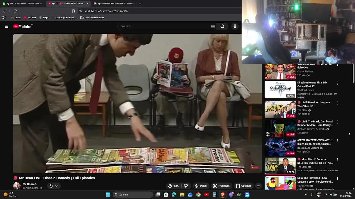Click the Delen share button

(x=201, y=186)
